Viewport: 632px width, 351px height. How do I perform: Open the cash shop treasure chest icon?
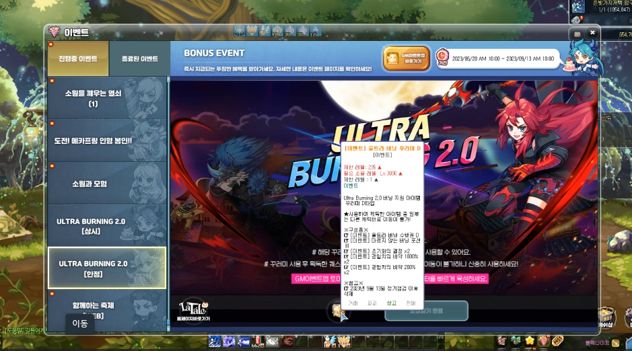(608, 317)
